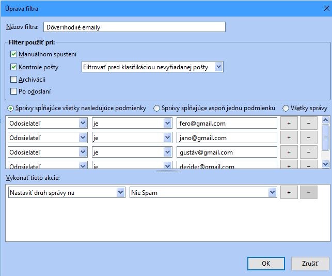Click the plus button next to fero@gmail.com
This screenshot has width=332, height=276.
(x=289, y=123)
